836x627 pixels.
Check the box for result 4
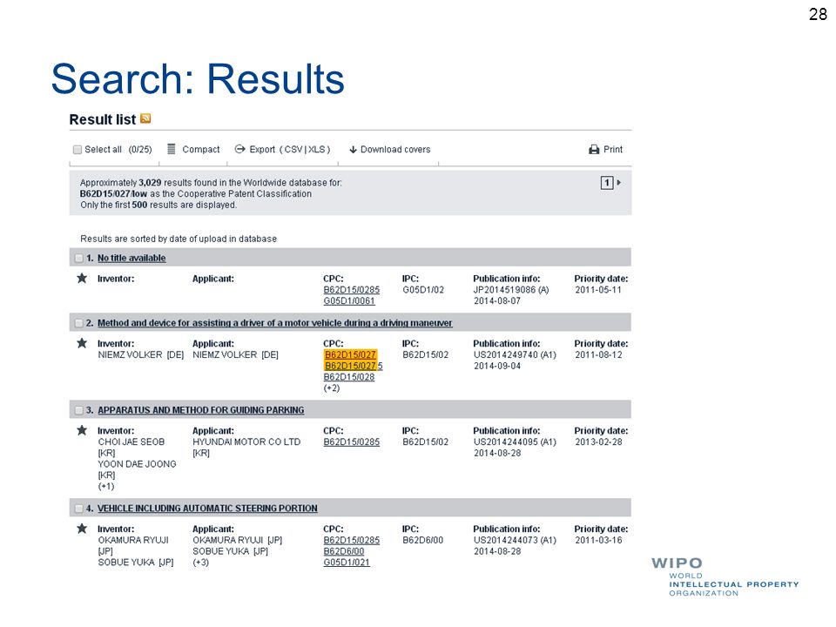pos(79,509)
